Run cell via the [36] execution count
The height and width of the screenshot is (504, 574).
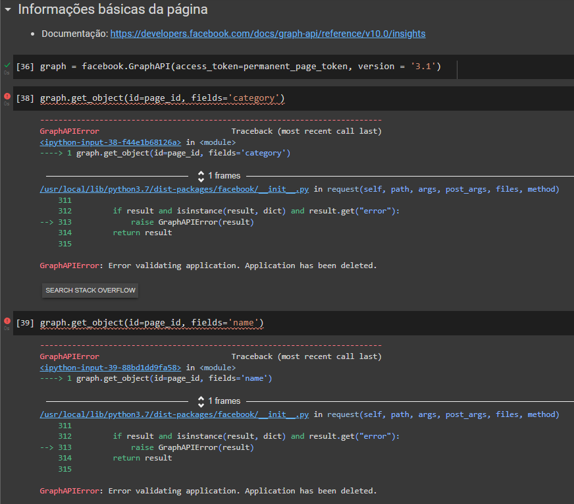[25, 67]
